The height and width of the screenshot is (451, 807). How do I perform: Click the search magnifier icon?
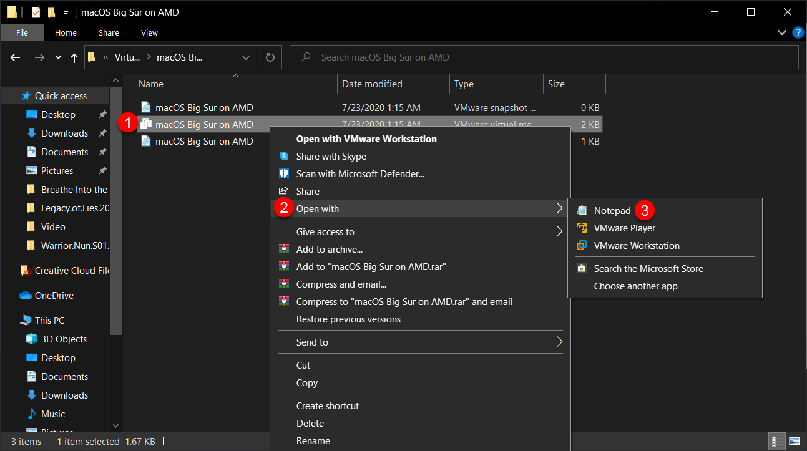306,57
